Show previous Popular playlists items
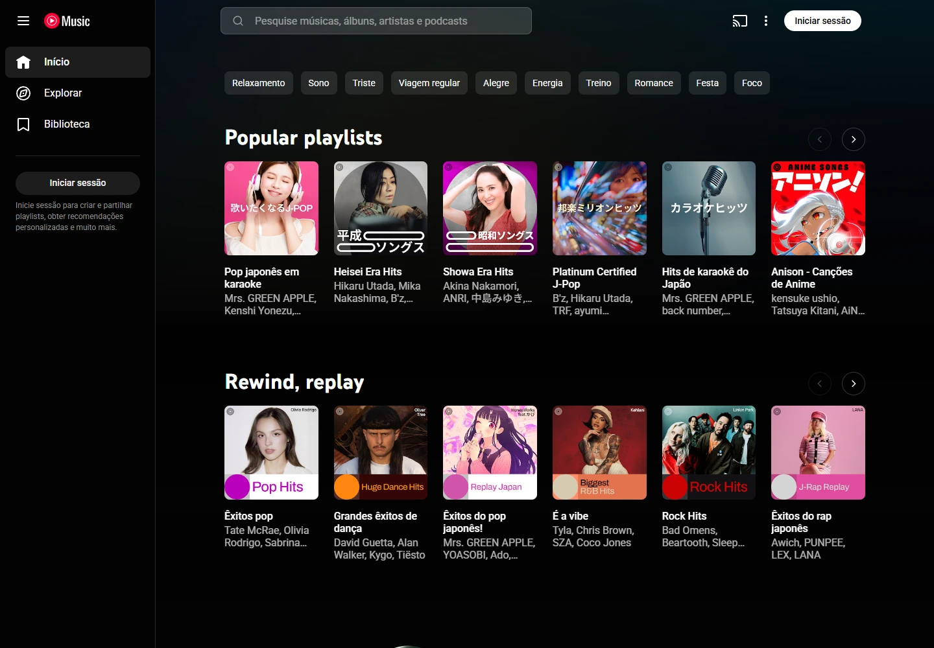 [x=820, y=139]
